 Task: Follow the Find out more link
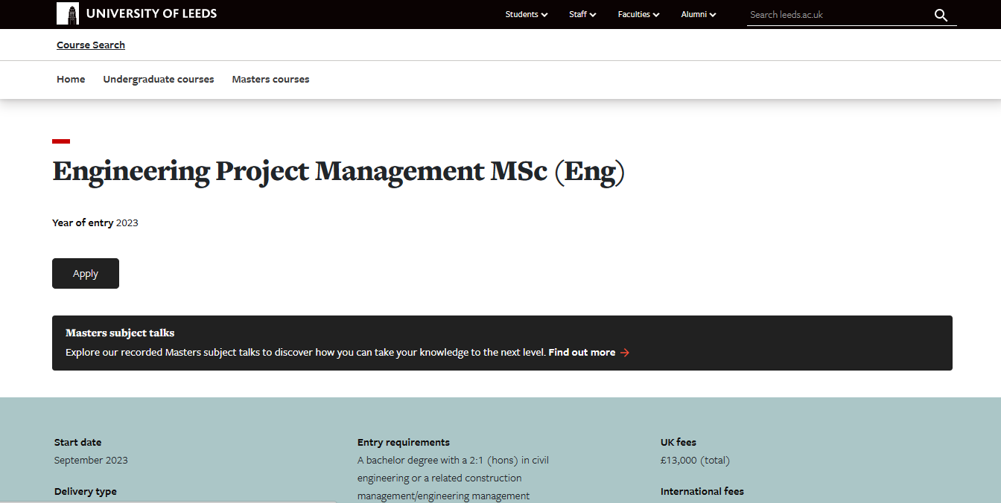click(x=582, y=353)
